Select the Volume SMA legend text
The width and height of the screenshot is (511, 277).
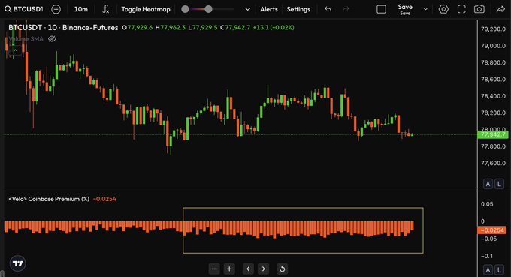pos(26,39)
